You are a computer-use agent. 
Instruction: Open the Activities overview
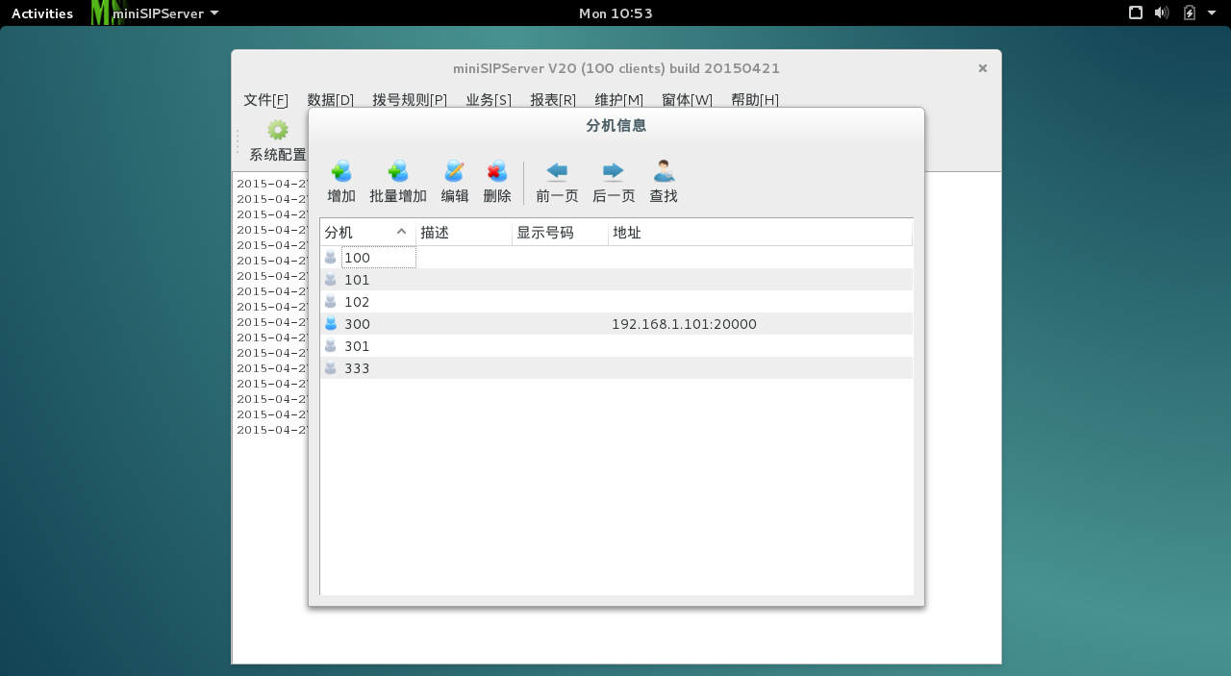[x=42, y=13]
